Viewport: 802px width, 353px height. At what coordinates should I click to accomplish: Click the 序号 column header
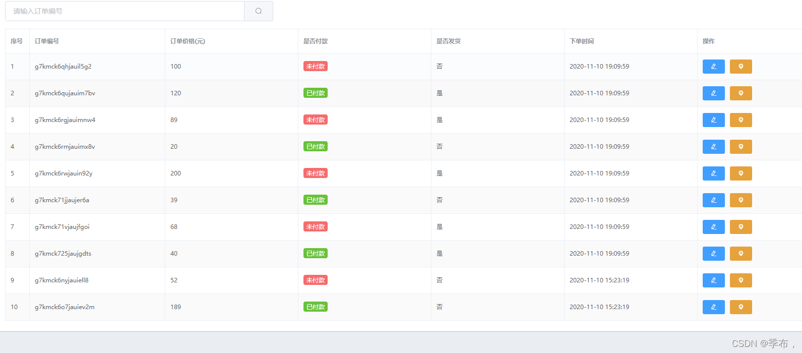coord(17,41)
